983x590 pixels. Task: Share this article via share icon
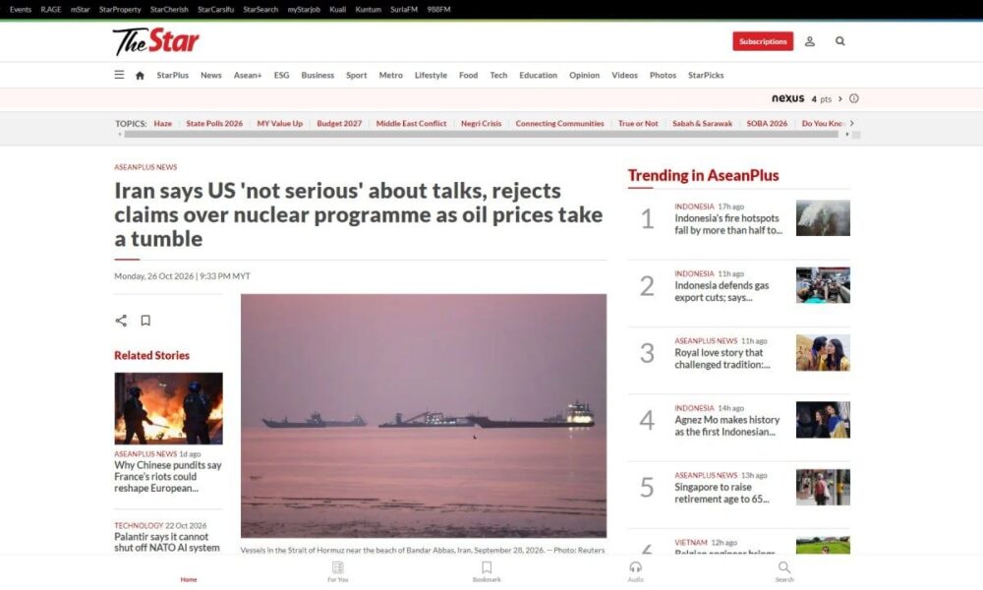pyautogui.click(x=121, y=321)
